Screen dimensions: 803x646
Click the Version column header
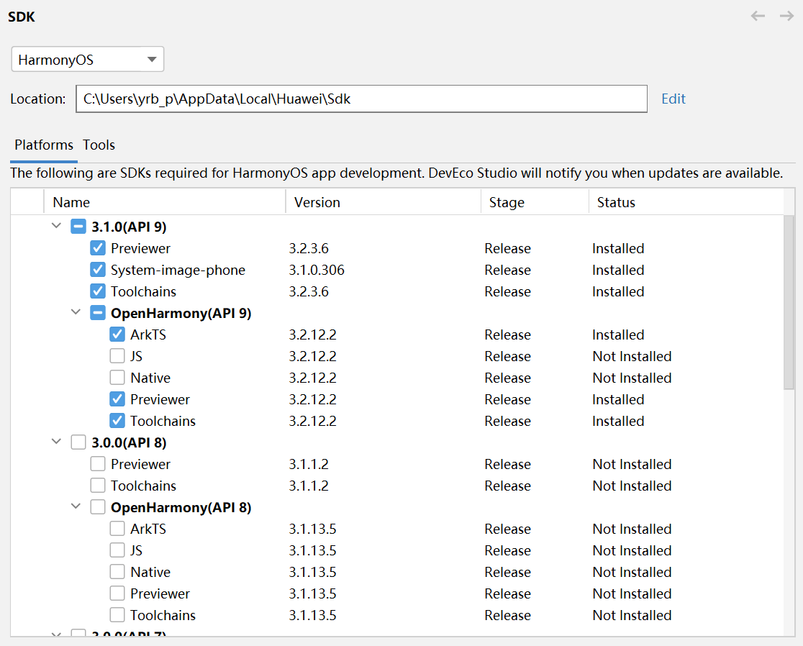point(383,202)
